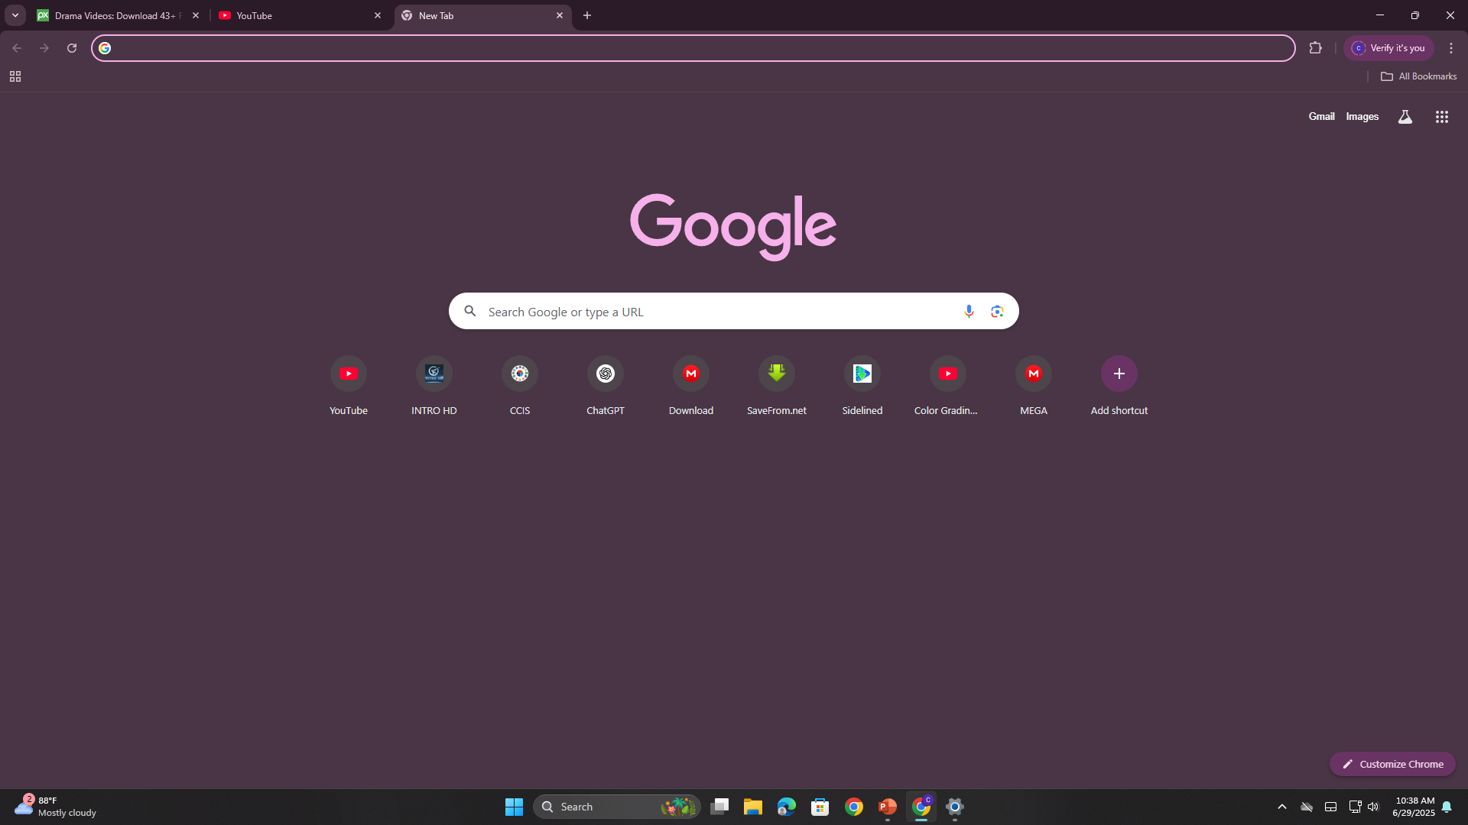
Task: Open the Windows Start menu
Action: (514, 807)
